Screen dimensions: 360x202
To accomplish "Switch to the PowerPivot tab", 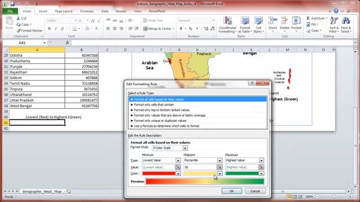I will (157, 11).
